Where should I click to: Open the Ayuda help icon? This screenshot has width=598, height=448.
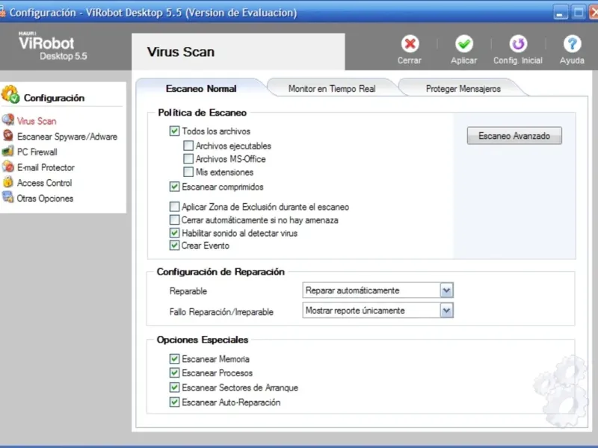[x=572, y=44]
